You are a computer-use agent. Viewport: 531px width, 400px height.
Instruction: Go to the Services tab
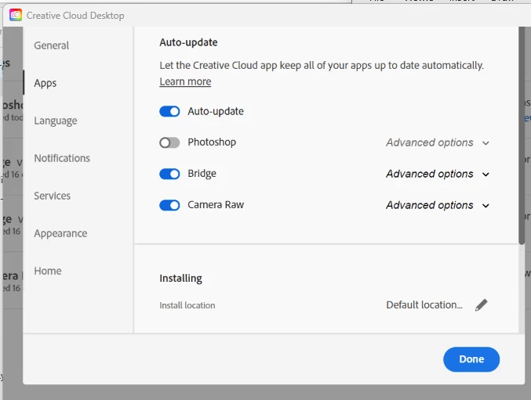[52, 196]
